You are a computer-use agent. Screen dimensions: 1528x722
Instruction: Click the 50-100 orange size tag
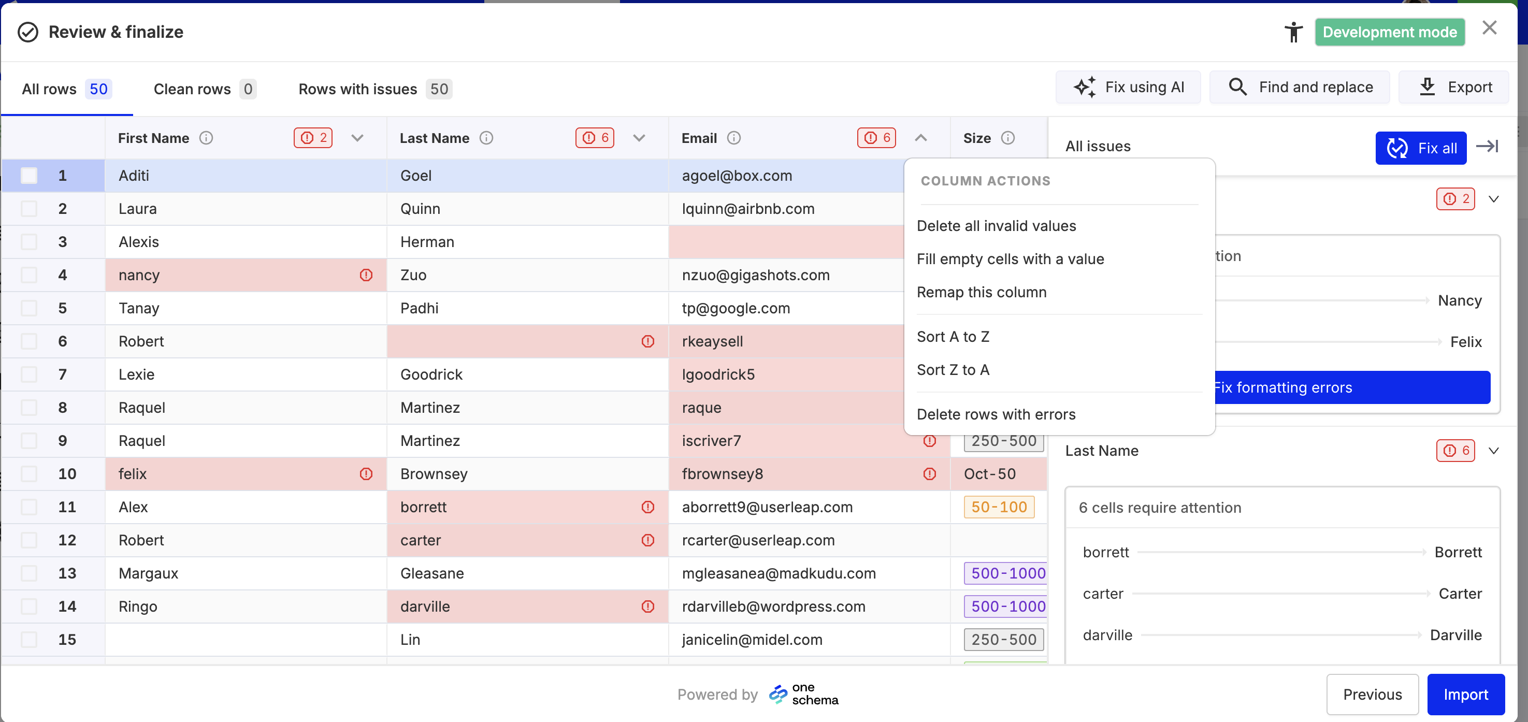(999, 507)
